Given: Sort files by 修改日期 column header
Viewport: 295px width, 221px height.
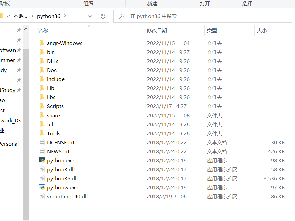Looking at the screenshot, I should tap(157, 30).
